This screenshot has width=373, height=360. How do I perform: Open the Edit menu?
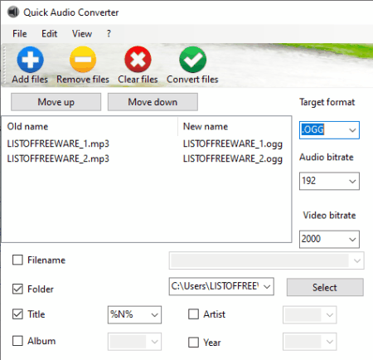pos(49,34)
